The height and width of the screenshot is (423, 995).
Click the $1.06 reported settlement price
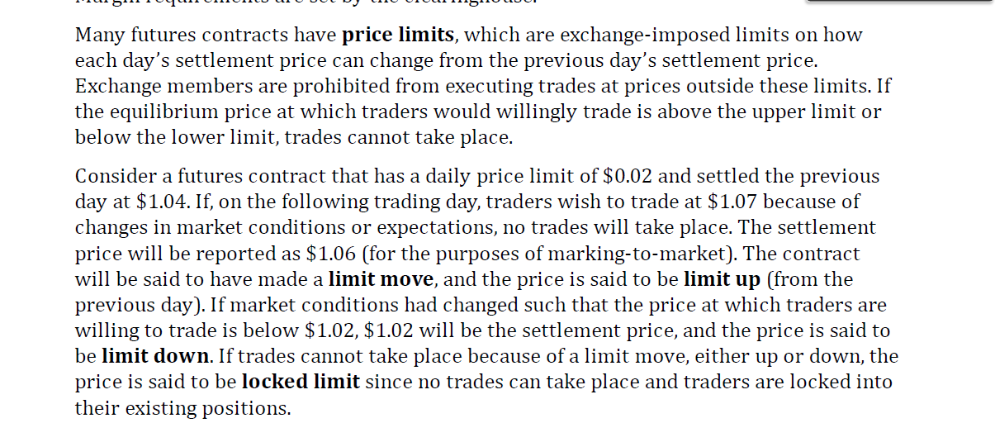click(329, 254)
